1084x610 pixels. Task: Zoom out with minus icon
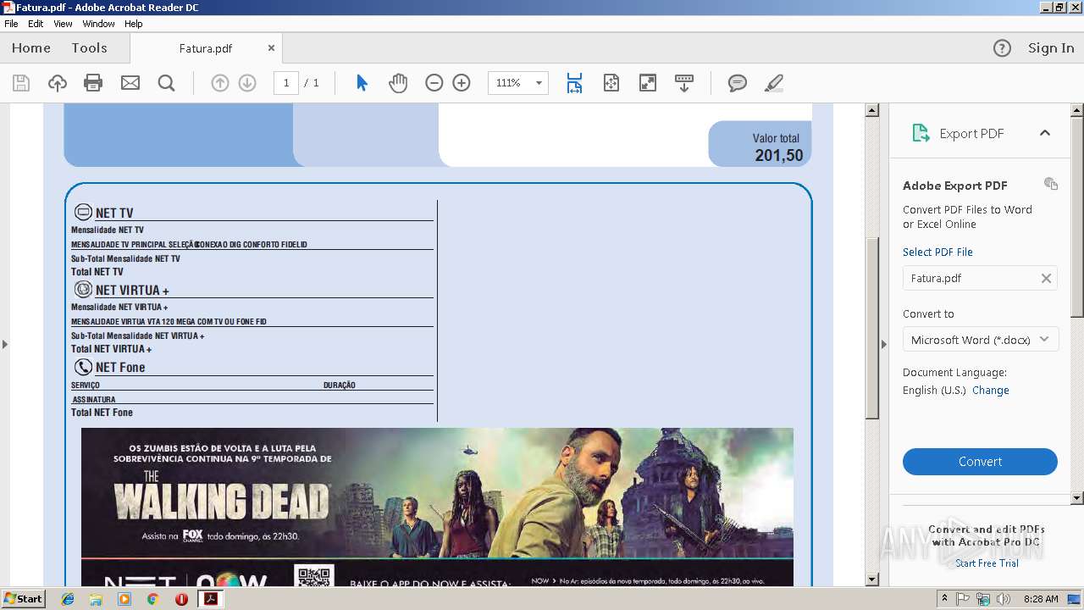pos(434,83)
